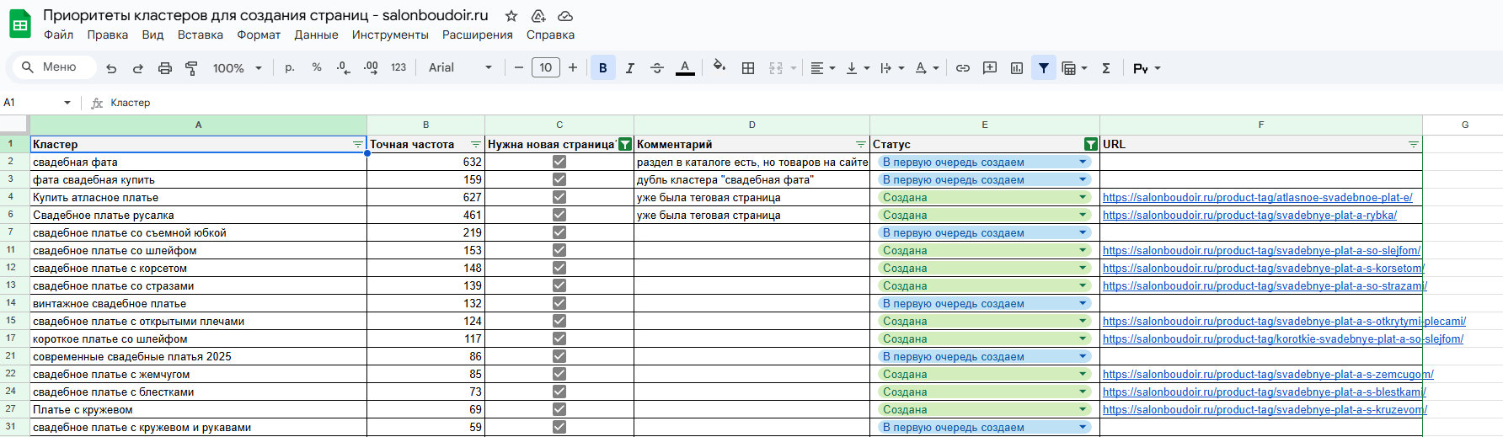Select the paint format roller icon
1503x437 pixels.
192,68
